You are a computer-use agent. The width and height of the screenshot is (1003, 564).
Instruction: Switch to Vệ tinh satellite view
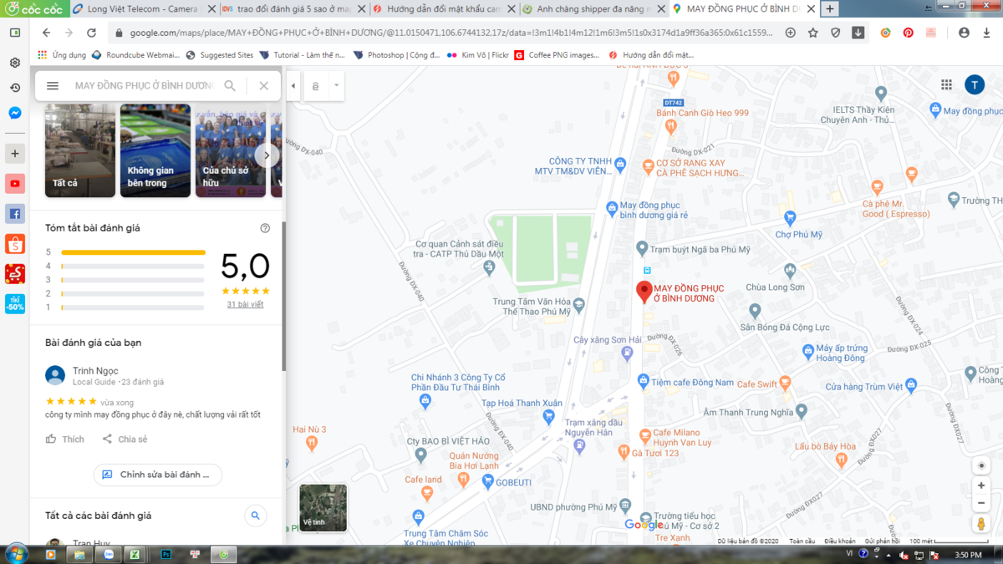tap(323, 508)
